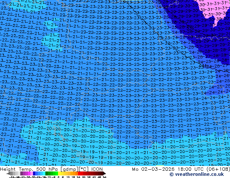Select the 'Height Temp. 500 hPa' title text
This screenshot has width=230, height=178.
29,169
